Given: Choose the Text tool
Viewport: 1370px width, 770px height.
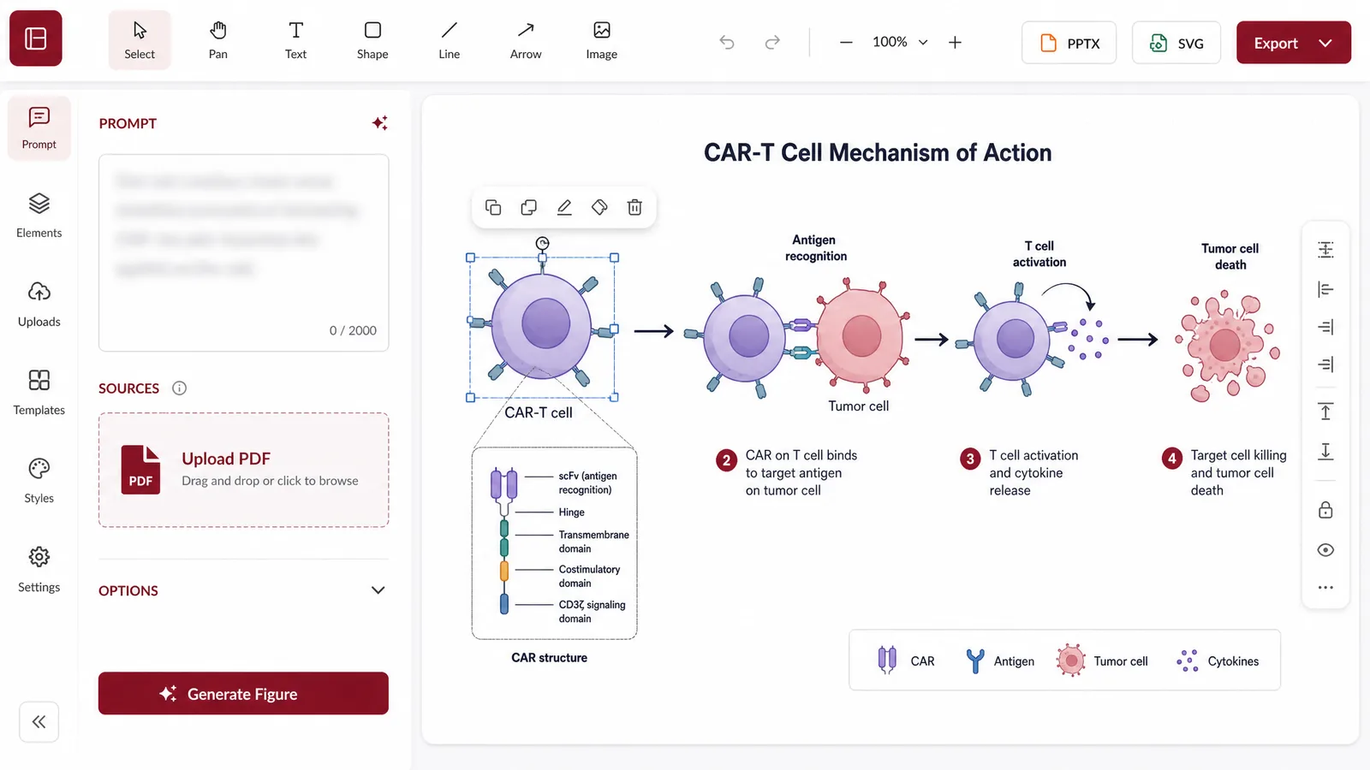Looking at the screenshot, I should pos(295,40).
